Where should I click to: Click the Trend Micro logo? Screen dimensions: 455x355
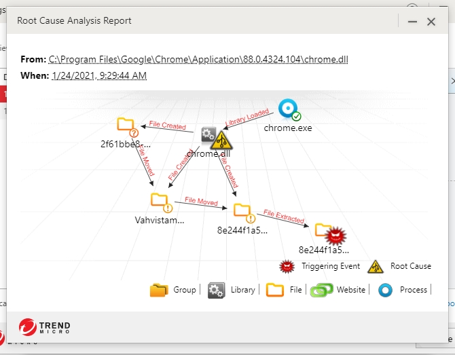44,327
